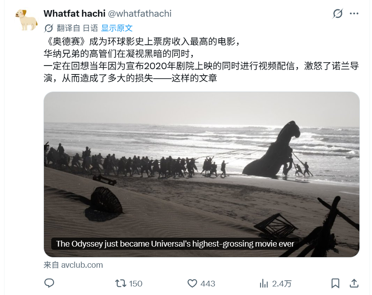The height and width of the screenshot is (295, 372).
Task: Open the 来自 avclub.com source link
Action: (x=73, y=265)
